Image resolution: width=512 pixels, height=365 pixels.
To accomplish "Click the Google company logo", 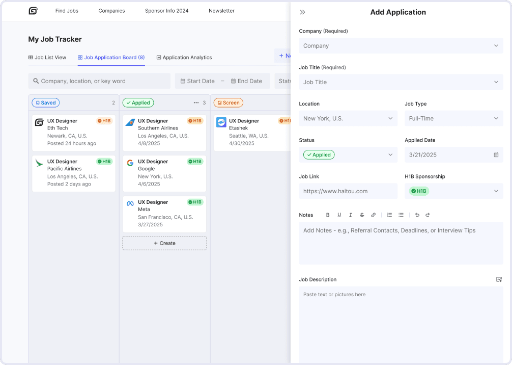I will click(130, 163).
